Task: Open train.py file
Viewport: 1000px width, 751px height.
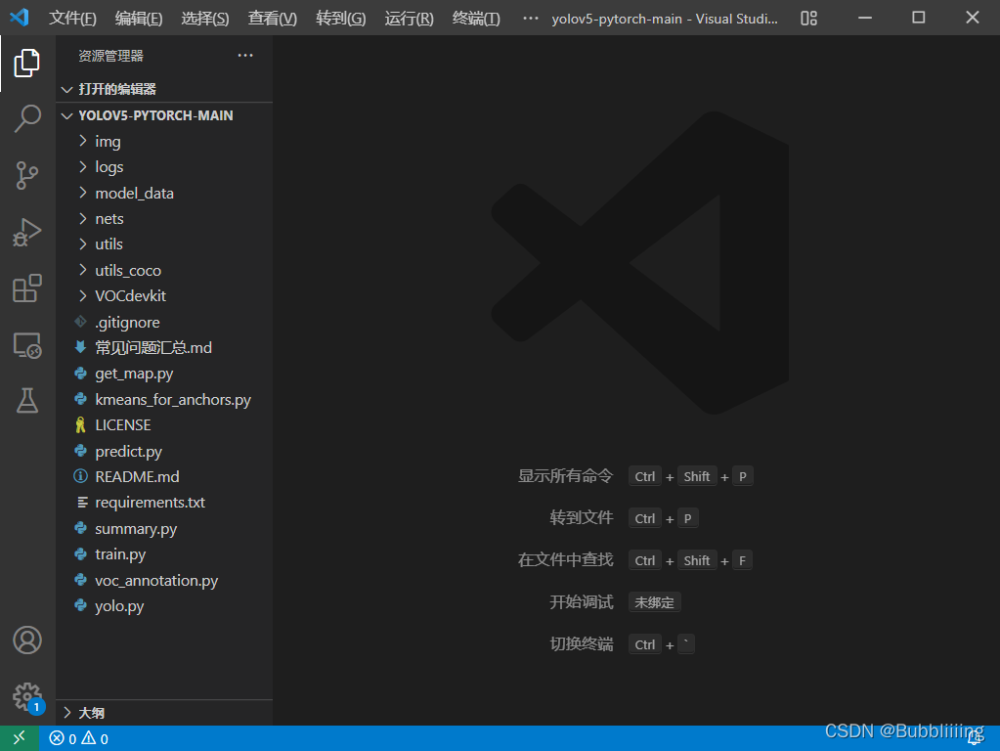Action: coord(164,554)
